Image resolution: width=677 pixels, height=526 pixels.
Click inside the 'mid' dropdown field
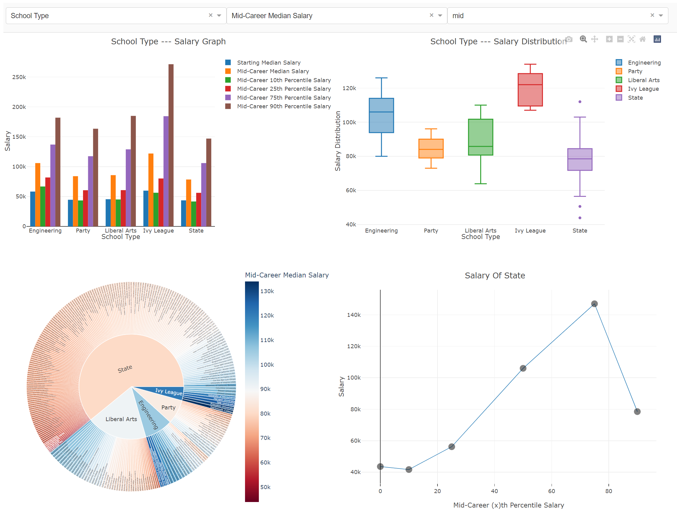coord(558,15)
